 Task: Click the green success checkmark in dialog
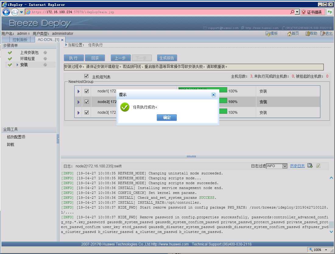click(x=125, y=107)
